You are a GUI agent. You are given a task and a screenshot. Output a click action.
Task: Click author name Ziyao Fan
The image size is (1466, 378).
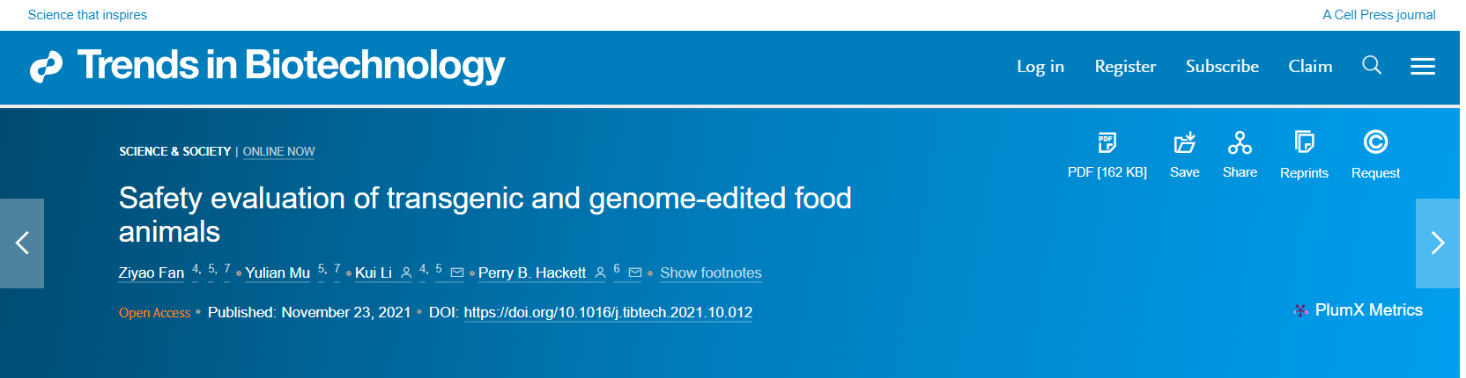click(x=152, y=273)
